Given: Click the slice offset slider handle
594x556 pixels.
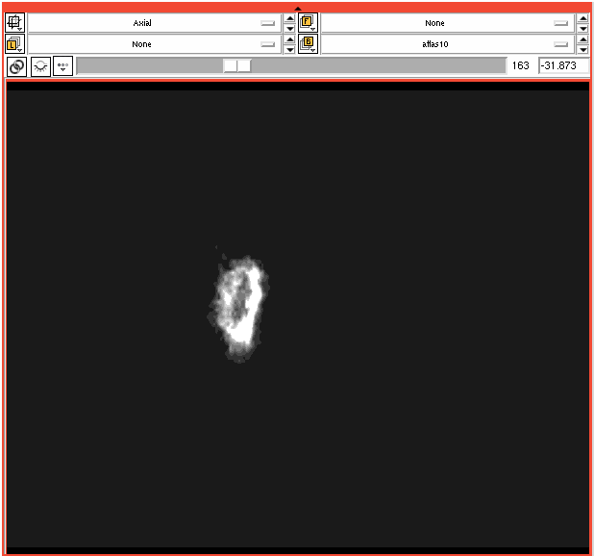Looking at the screenshot, I should pos(236,65).
